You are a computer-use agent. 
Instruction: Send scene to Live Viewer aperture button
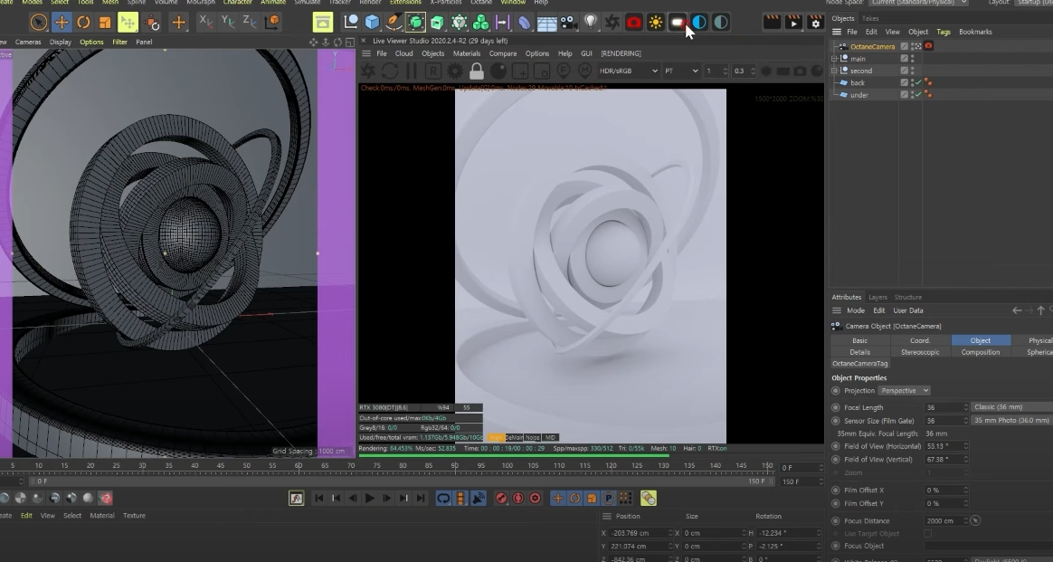368,71
